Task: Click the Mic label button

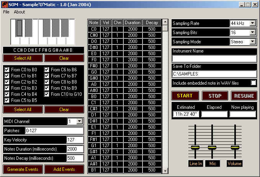Action: point(213,164)
